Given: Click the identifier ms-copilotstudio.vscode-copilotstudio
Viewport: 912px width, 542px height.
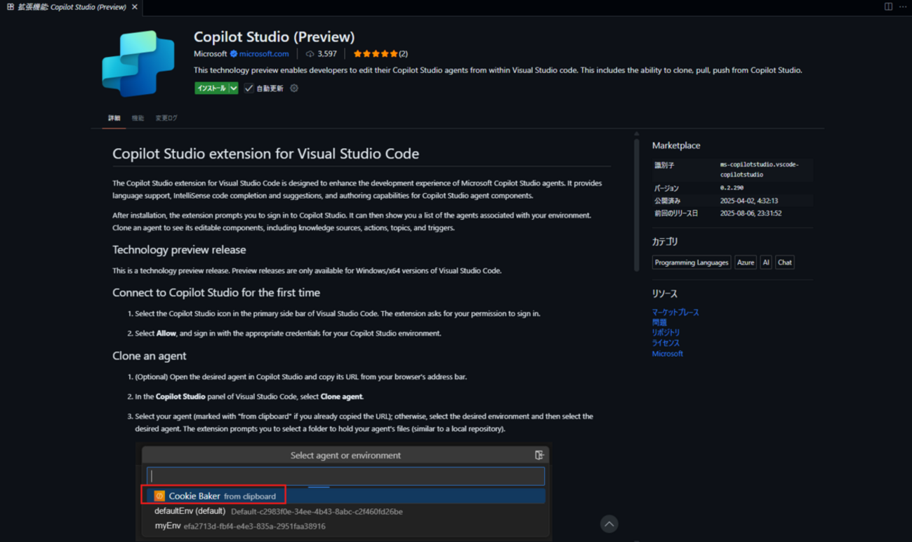Looking at the screenshot, I should click(760, 169).
